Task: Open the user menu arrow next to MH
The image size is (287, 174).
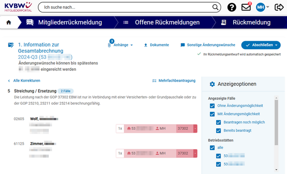Action: (267, 7)
